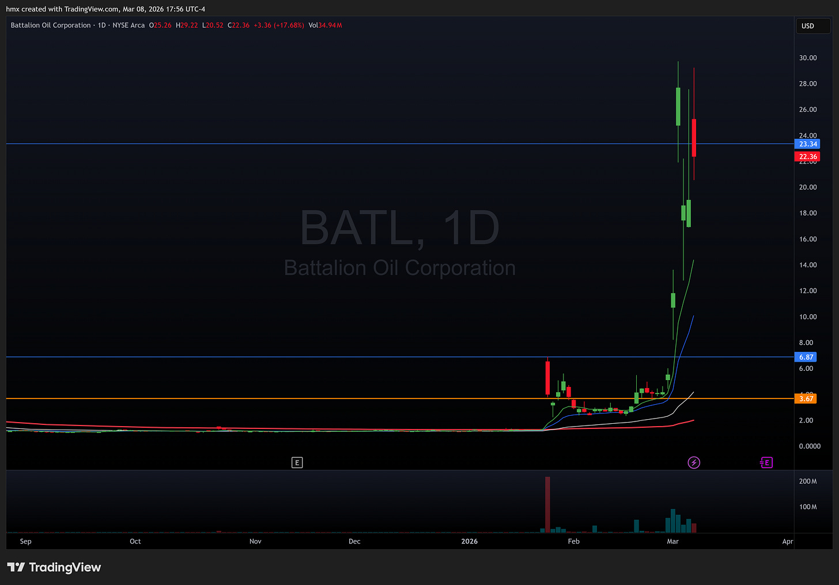This screenshot has height=585, width=839.
Task: Click the Mar label on time axis
Action: point(672,541)
